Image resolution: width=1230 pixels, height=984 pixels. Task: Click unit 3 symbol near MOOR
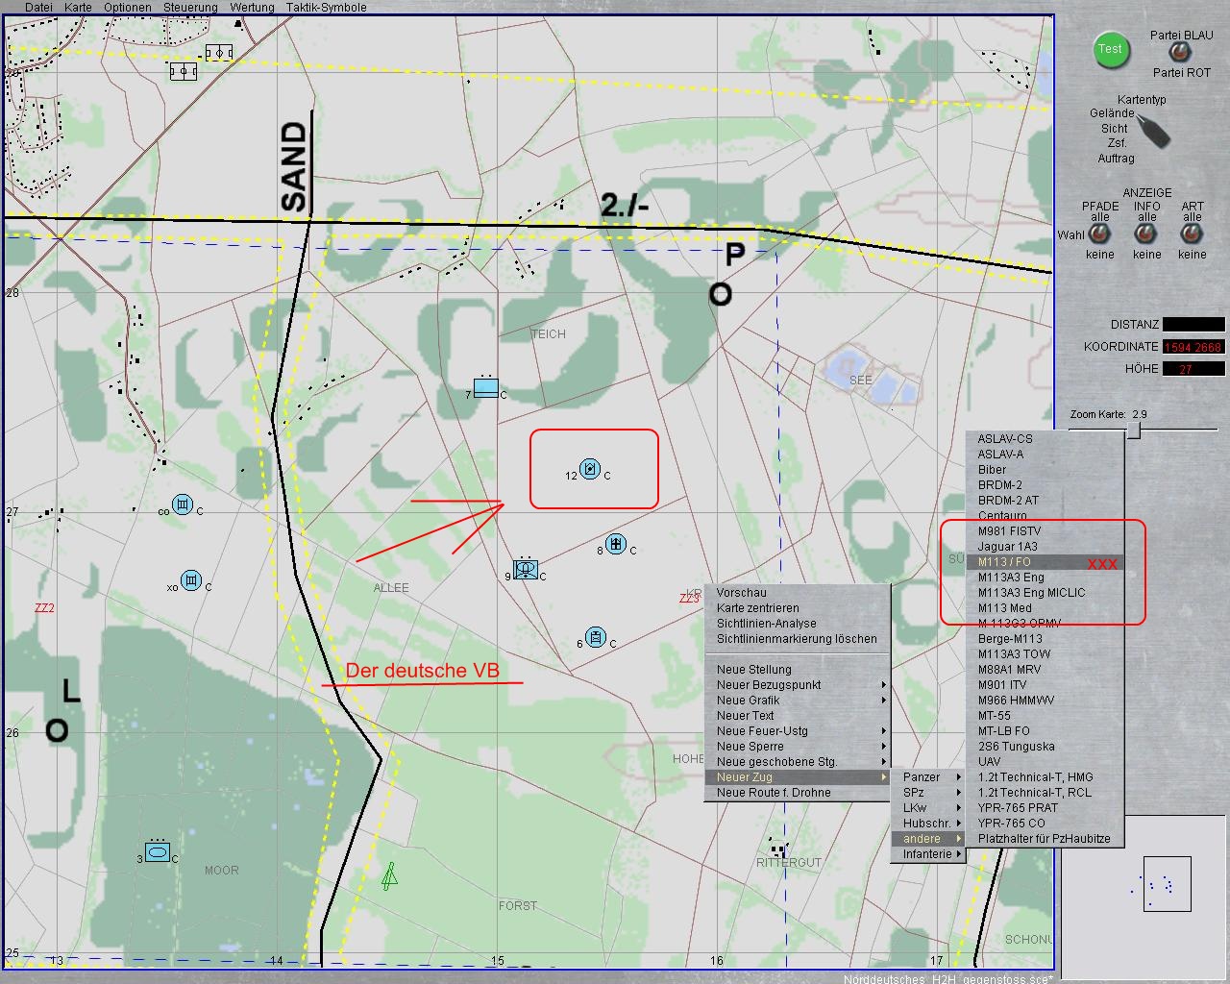[158, 851]
